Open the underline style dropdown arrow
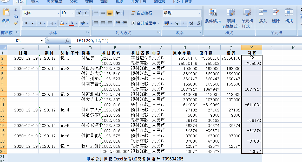Image resolution: width=302 pixels, height=162 pixels. 44,23
